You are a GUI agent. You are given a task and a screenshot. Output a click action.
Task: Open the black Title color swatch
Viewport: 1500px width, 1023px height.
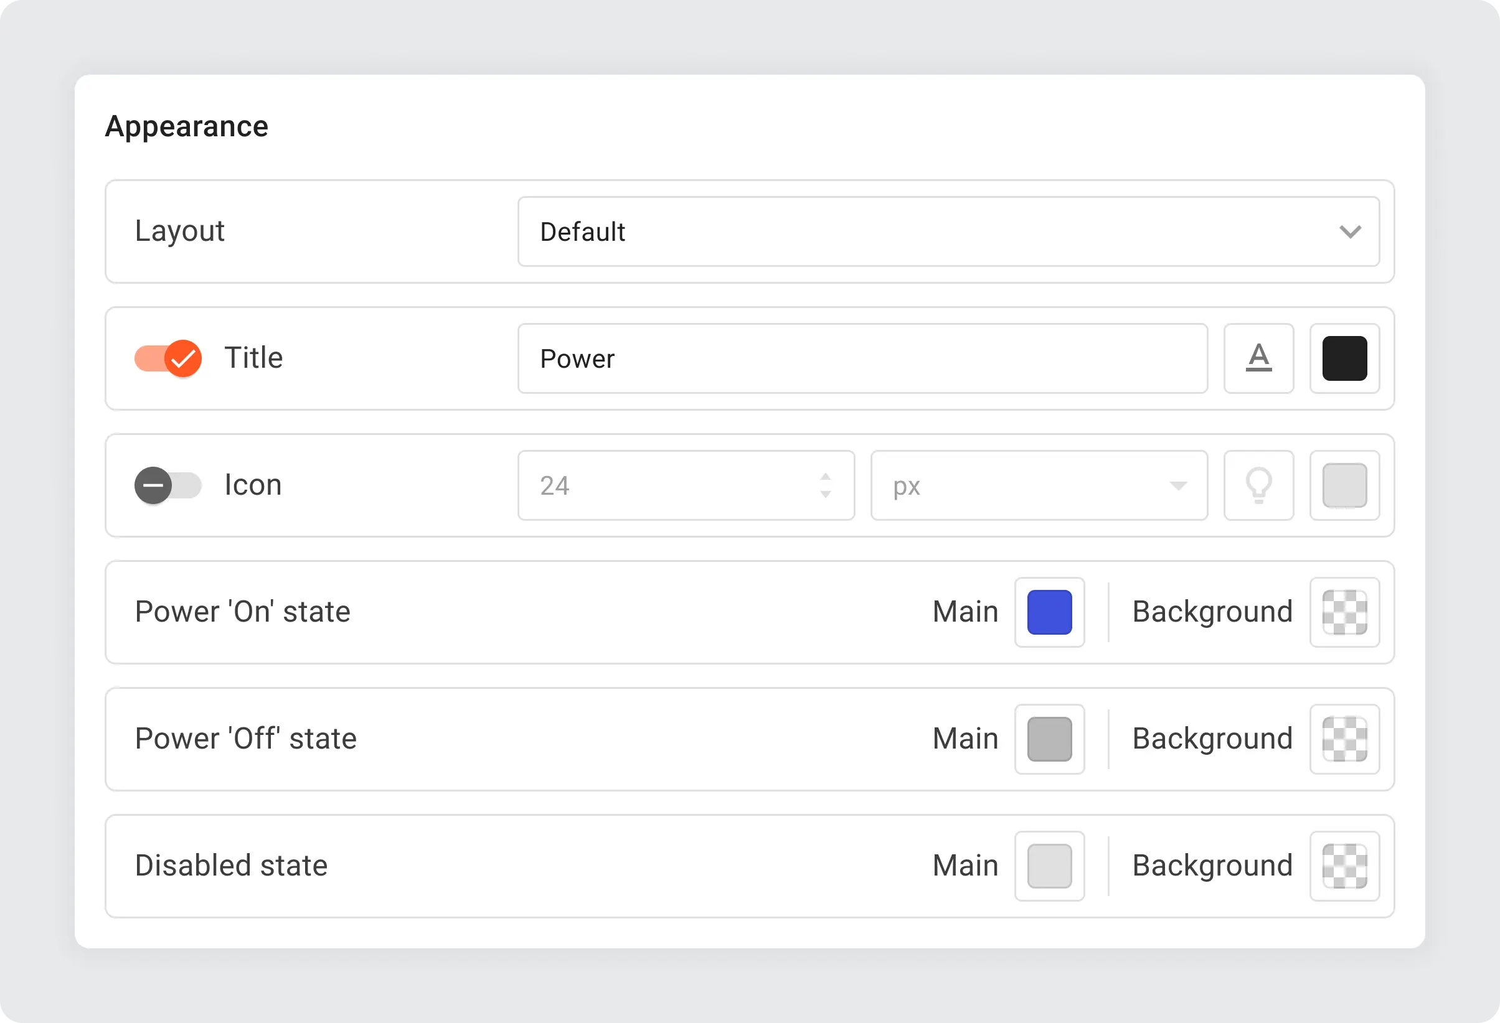tap(1344, 358)
